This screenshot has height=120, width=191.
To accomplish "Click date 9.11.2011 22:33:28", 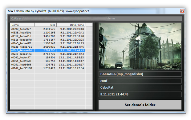I will [x=72, y=36].
